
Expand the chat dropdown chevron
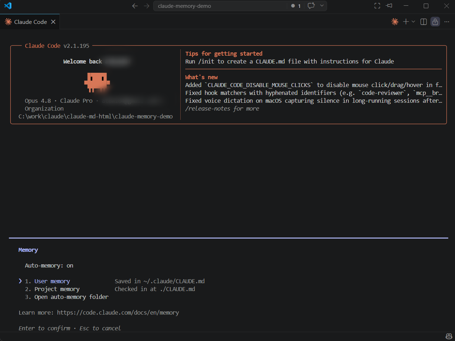pyautogui.click(x=322, y=6)
